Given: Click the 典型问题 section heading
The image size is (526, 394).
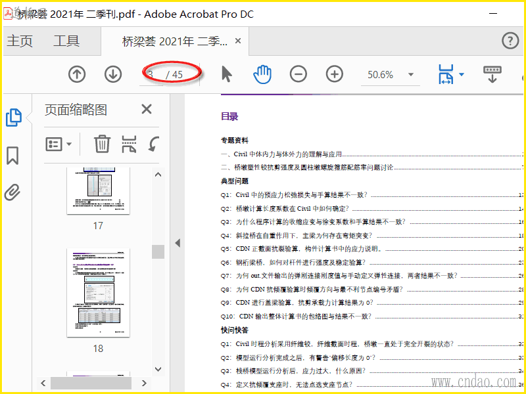Looking at the screenshot, I should (235, 181).
